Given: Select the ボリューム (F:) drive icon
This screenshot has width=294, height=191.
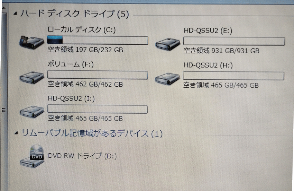Looking at the screenshot, I should tap(32, 77).
